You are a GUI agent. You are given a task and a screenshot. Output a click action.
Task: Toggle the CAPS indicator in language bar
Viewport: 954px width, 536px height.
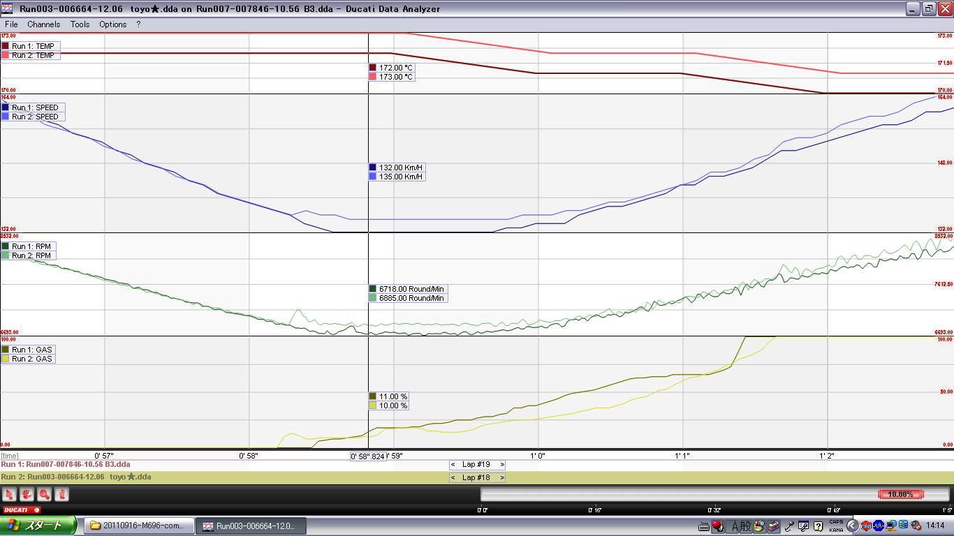(836, 522)
